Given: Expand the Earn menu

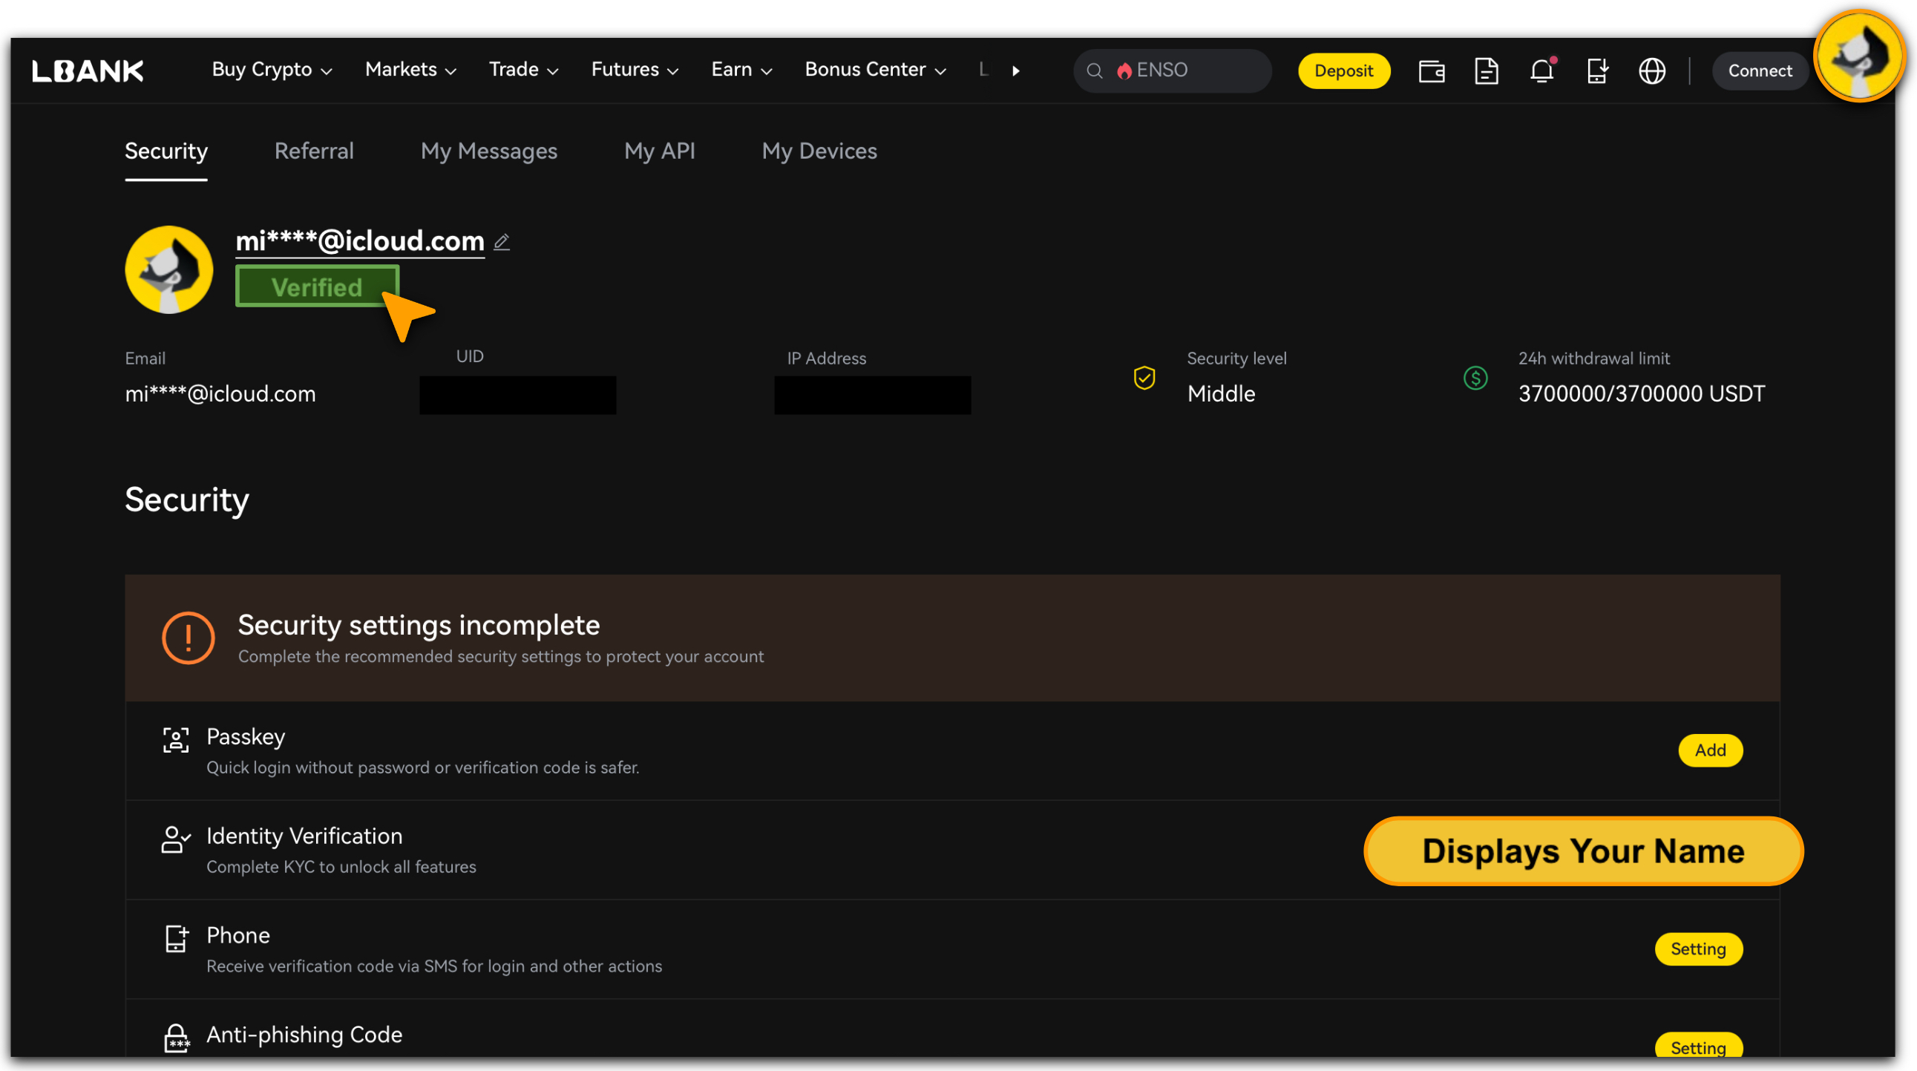Looking at the screenshot, I should click(x=741, y=70).
